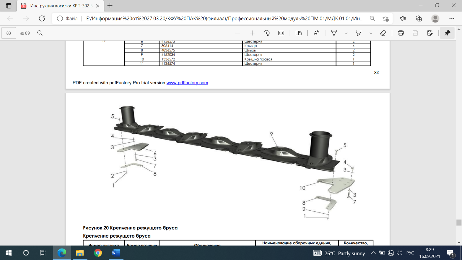Viewport: 462px width, 260px height.
Task: Open a new browser tab
Action: pyautogui.click(x=110, y=6)
